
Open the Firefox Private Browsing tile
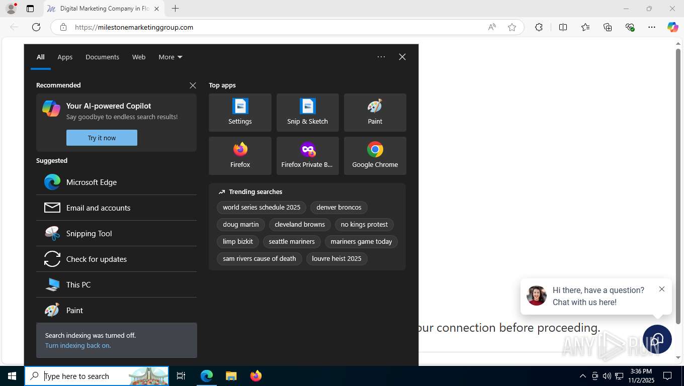pos(307,156)
